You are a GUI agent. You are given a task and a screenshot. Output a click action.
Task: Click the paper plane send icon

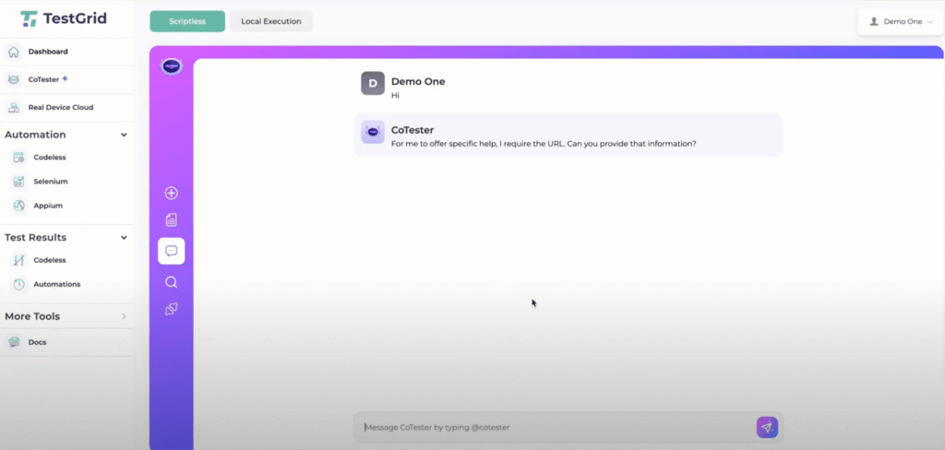tap(766, 427)
